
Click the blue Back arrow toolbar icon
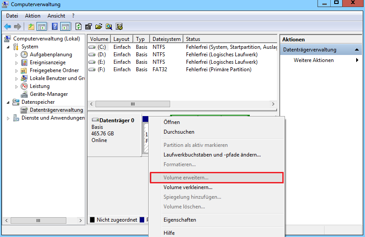pos(7,26)
